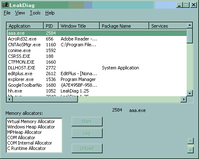Select the AcroRd32.exe process row
This screenshot has height=159, width=199.
pyautogui.click(x=97, y=39)
